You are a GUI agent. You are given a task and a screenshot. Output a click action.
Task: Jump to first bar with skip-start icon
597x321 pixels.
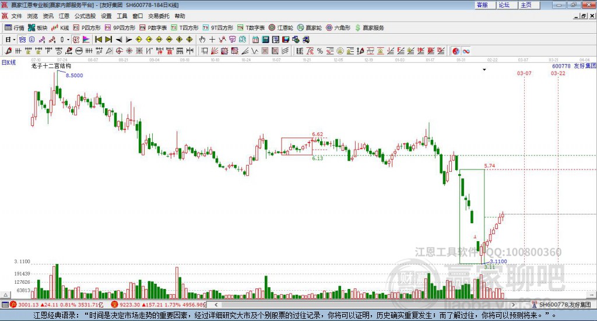(x=98, y=40)
